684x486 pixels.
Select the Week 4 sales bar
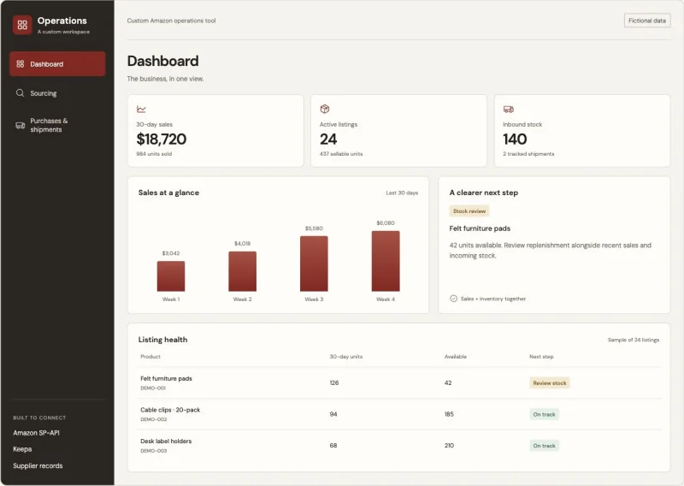[386, 261]
